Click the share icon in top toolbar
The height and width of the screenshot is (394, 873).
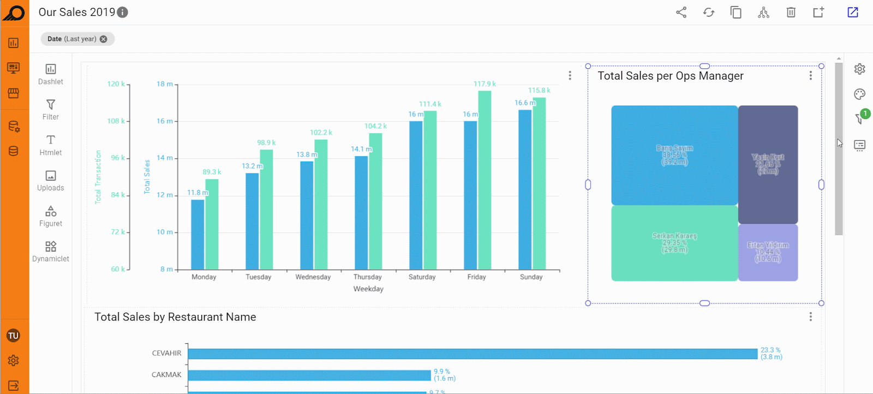coord(681,12)
